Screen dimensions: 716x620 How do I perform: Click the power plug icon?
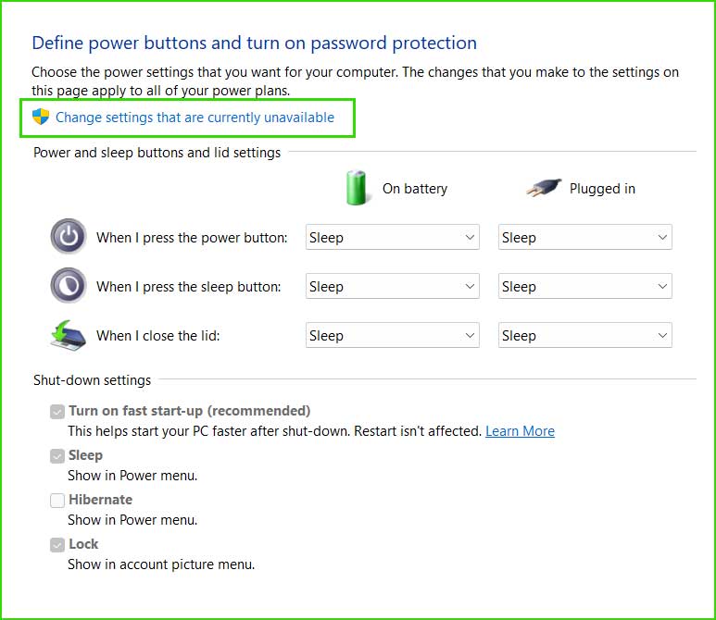tap(544, 187)
